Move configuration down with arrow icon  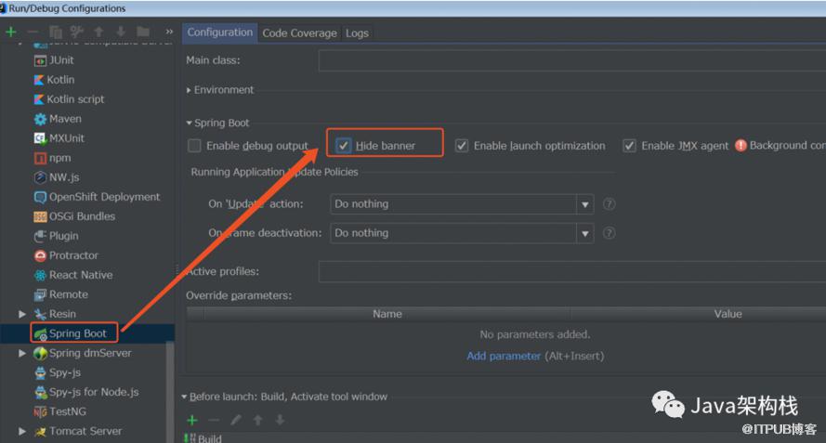pyautogui.click(x=121, y=32)
